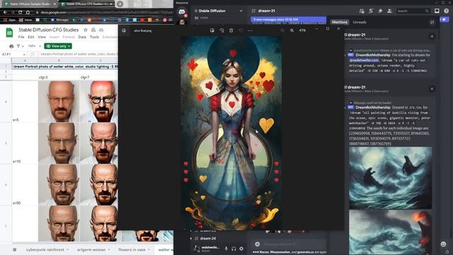Close the Stable Diffusion Sampler Studies tab
The width and height of the screenshot is (453, 255).
[x=55, y=4]
